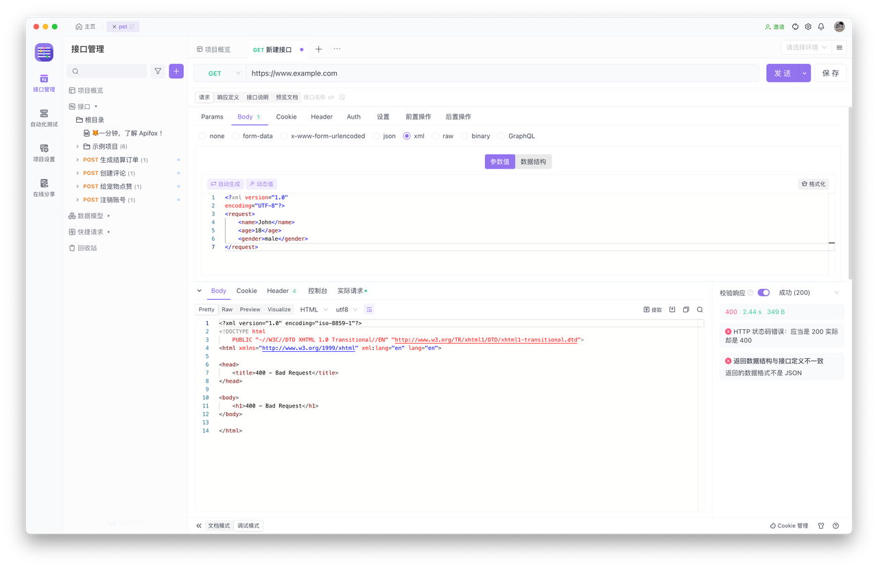This screenshot has height=568, width=878.
Task: Select the x-www-form-urlencoded body type
Action: [x=322, y=136]
